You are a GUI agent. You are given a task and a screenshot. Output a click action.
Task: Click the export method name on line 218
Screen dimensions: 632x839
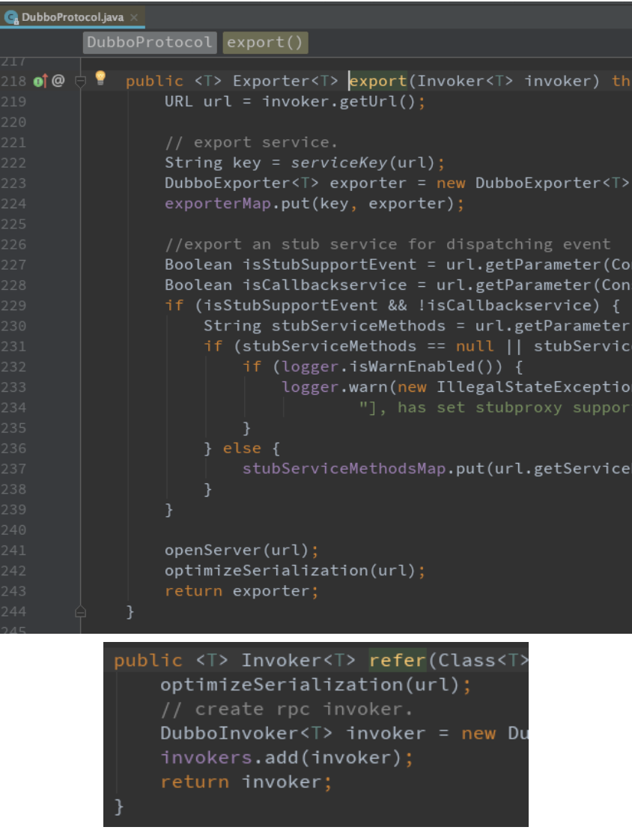coord(378,81)
